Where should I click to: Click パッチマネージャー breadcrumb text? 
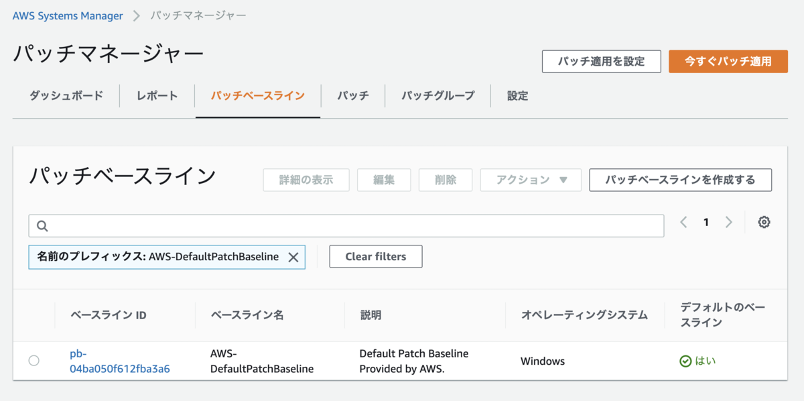(198, 14)
